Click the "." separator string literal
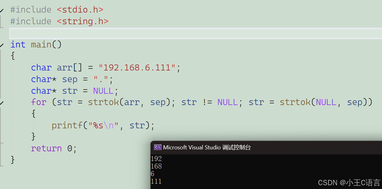382x189 pixels. [x=101, y=79]
